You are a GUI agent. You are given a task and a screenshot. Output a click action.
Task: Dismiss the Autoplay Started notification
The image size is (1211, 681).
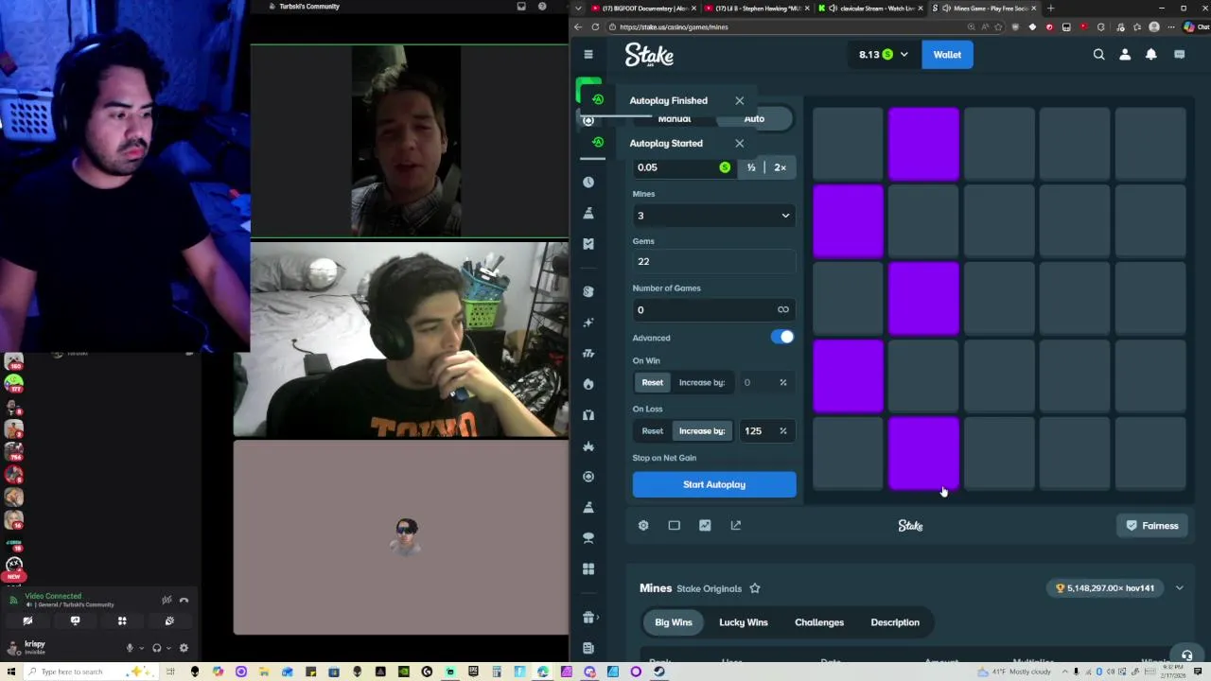739,144
